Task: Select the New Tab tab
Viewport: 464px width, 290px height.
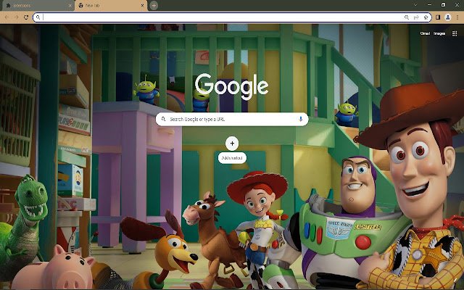Action: click(x=111, y=6)
